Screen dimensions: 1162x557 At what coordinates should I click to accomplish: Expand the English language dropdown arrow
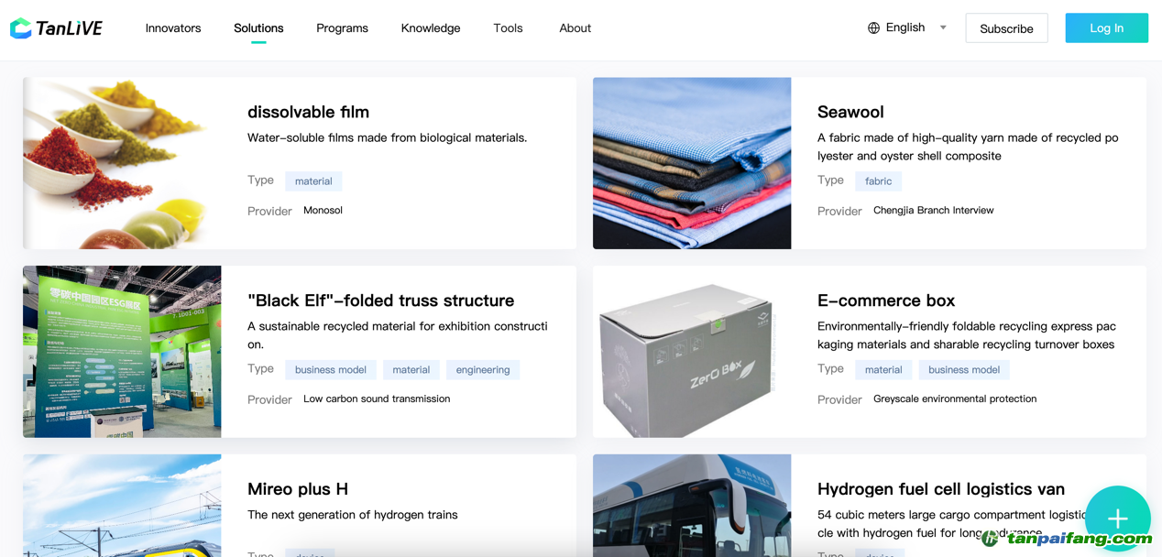pyautogui.click(x=943, y=27)
